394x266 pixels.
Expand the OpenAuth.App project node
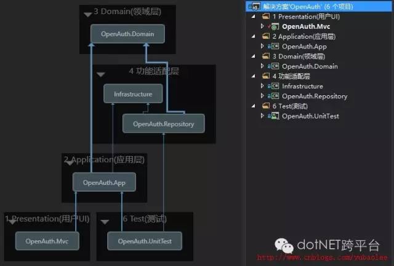[262, 46]
